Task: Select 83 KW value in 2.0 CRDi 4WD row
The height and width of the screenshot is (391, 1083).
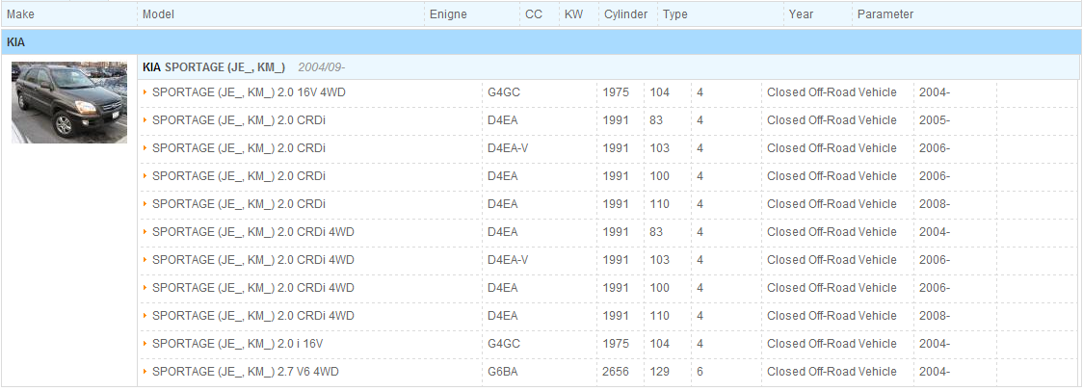Action: tap(655, 232)
